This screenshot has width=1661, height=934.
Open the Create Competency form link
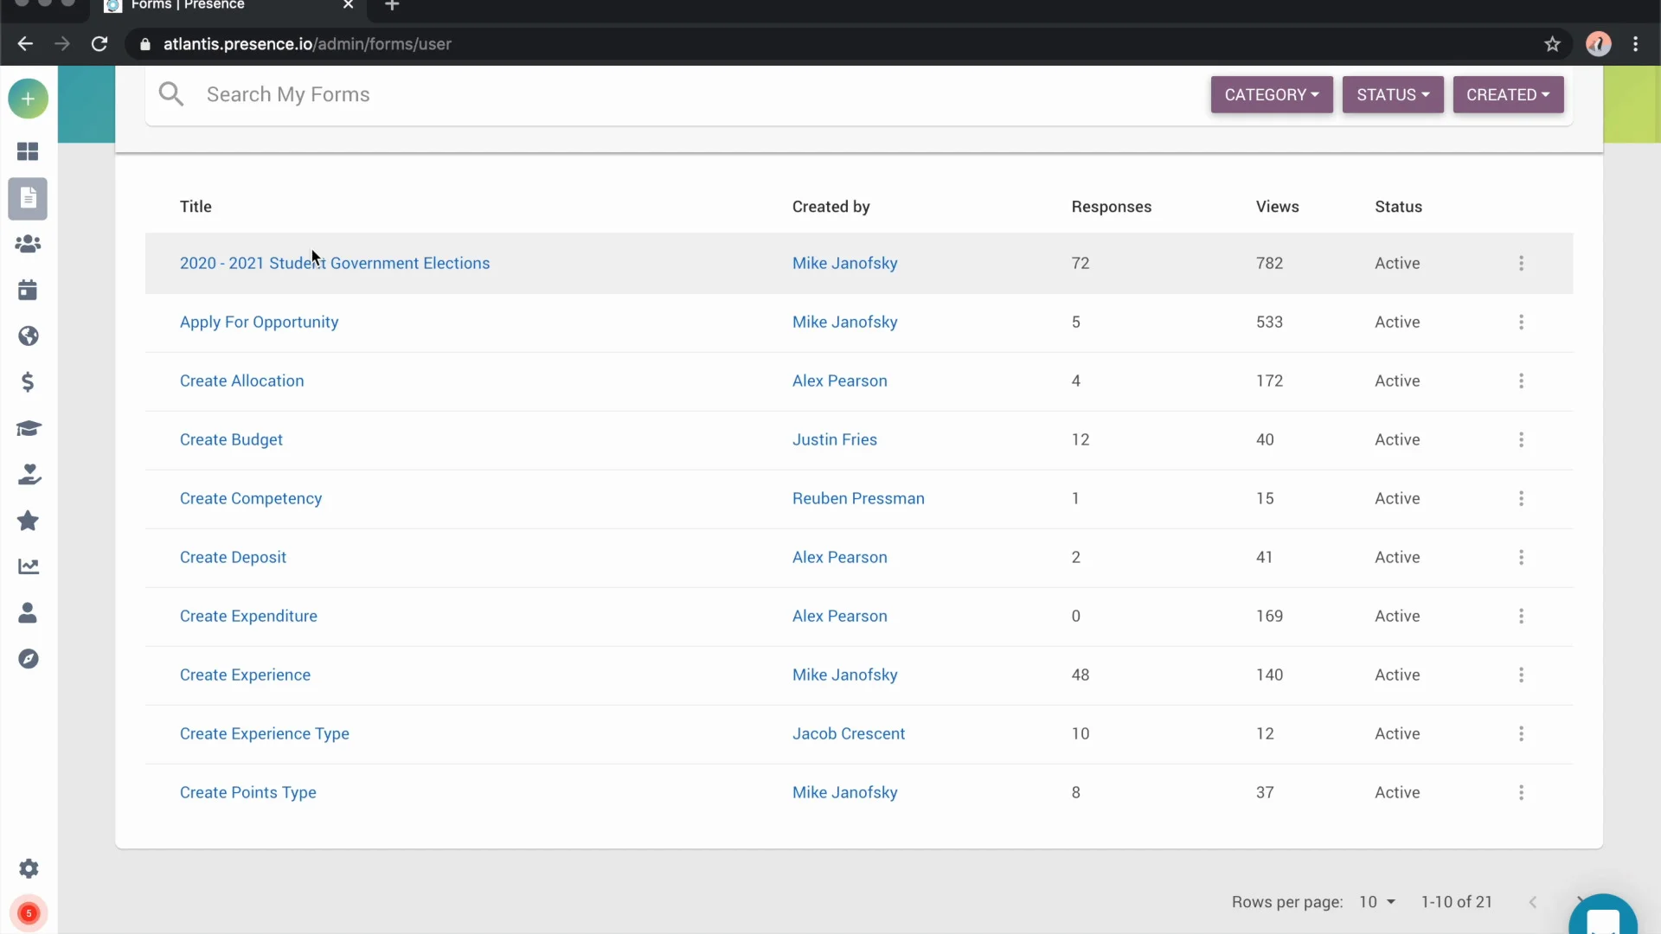point(250,498)
